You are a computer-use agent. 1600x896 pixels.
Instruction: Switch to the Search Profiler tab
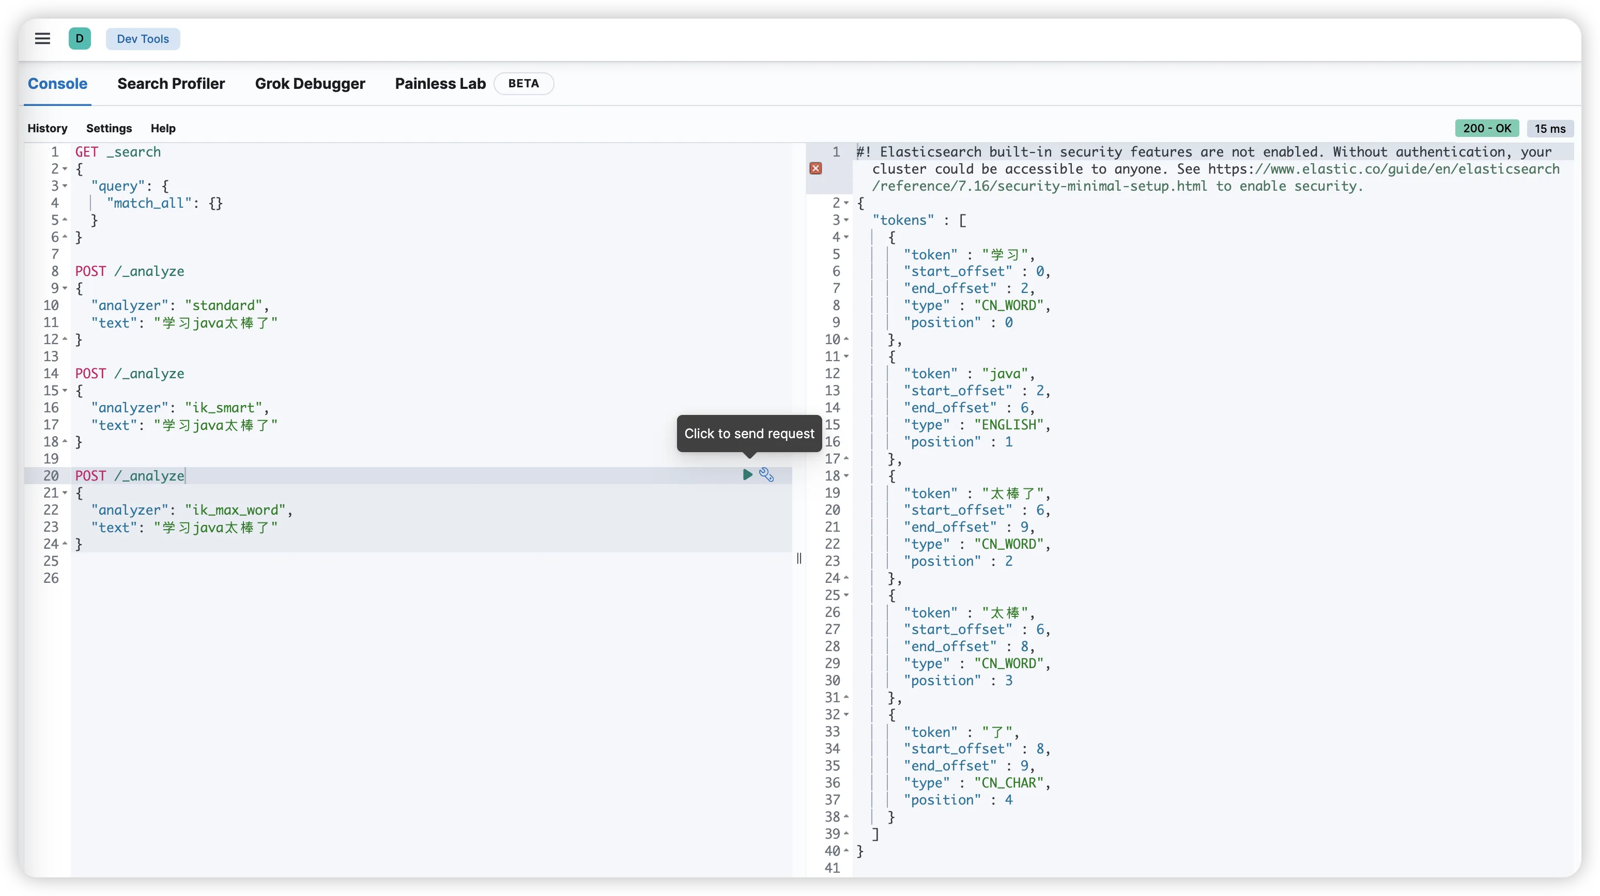(171, 84)
